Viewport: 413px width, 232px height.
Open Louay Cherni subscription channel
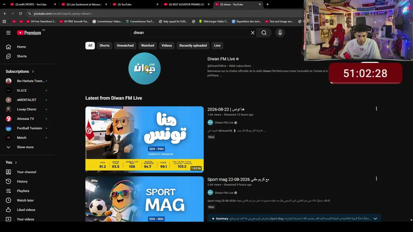(x=27, y=109)
